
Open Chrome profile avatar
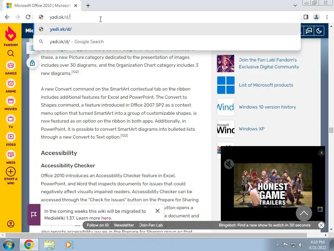[316, 17]
